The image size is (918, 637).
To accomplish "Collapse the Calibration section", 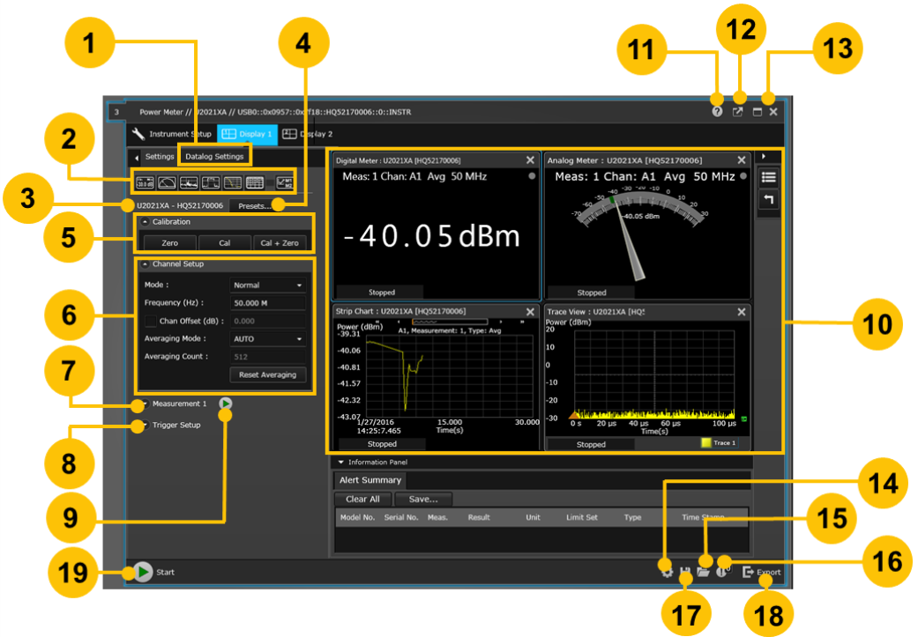I will [146, 222].
